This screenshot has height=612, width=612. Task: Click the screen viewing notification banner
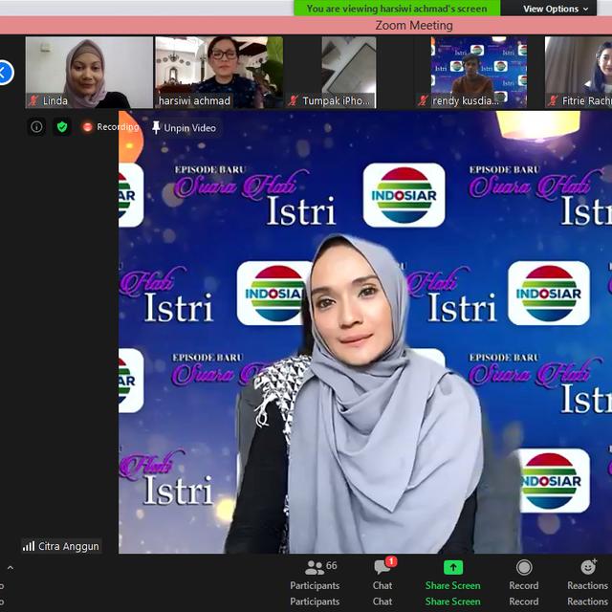397,9
